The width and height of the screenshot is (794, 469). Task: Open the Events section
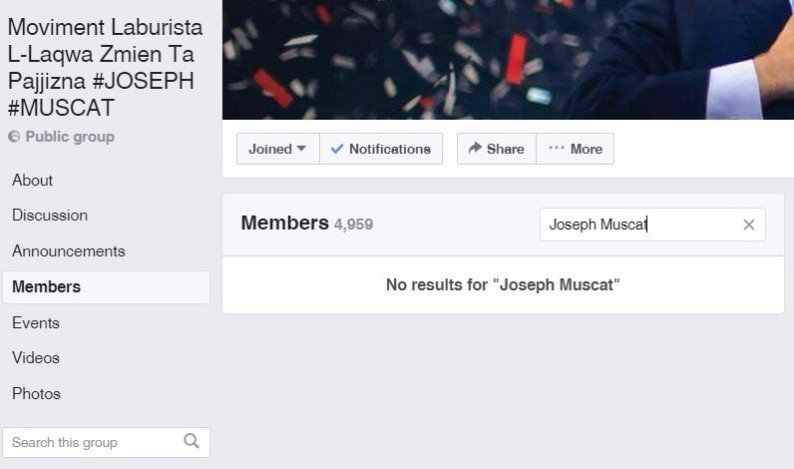(x=36, y=323)
